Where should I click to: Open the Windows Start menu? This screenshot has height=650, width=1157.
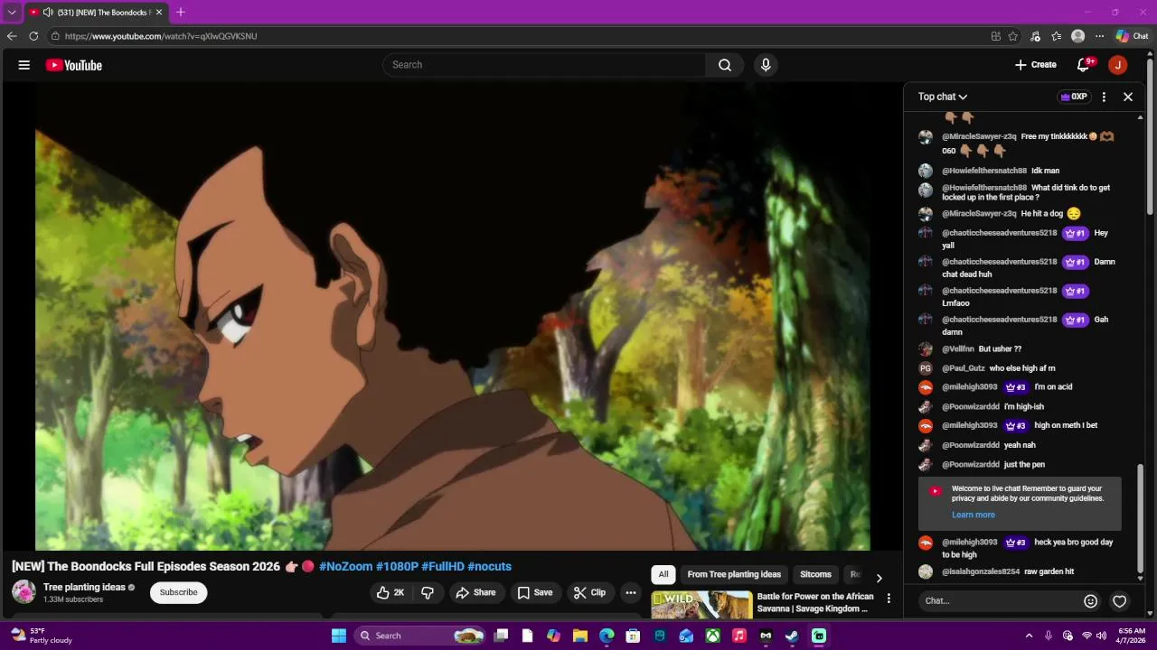(339, 636)
